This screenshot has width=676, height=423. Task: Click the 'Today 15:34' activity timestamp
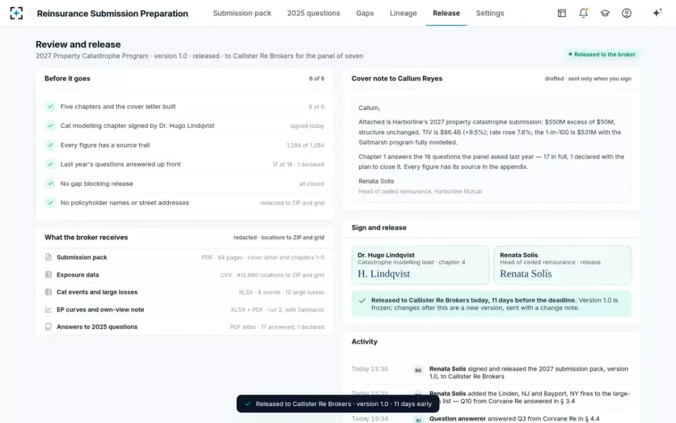(370, 418)
